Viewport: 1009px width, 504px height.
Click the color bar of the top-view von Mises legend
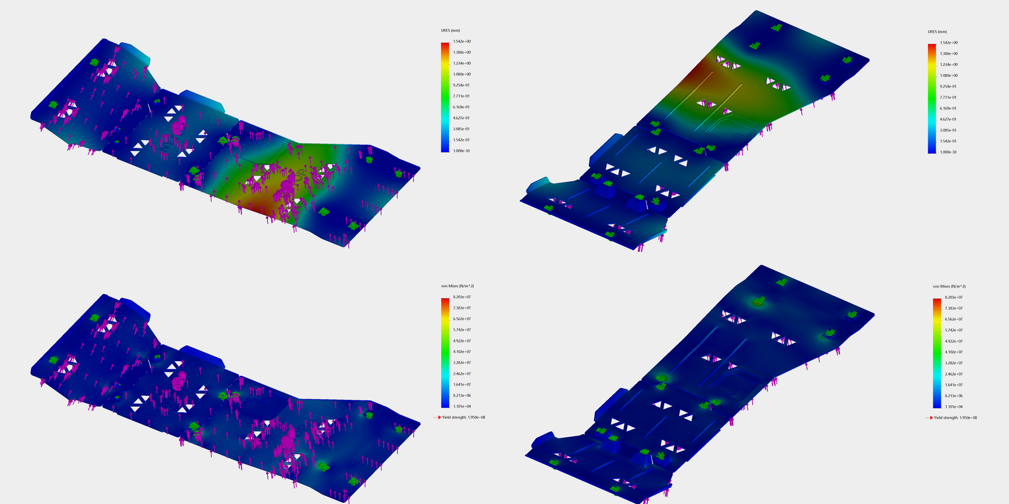(445, 352)
